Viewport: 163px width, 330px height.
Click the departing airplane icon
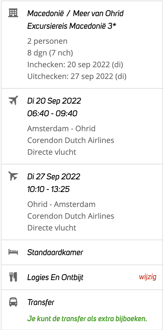[x=13, y=100]
